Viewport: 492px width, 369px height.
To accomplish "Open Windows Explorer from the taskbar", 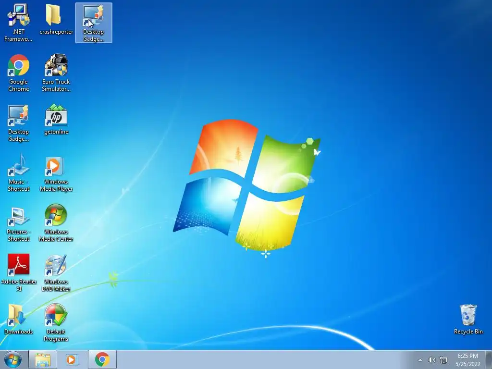I will tap(43, 359).
